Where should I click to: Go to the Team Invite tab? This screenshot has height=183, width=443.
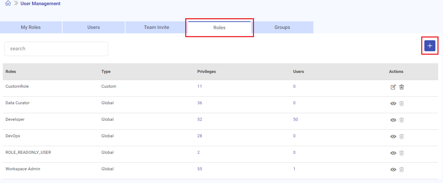click(157, 28)
